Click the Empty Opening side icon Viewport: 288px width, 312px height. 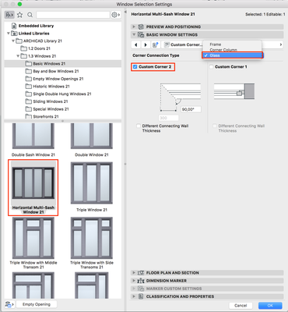9,304
